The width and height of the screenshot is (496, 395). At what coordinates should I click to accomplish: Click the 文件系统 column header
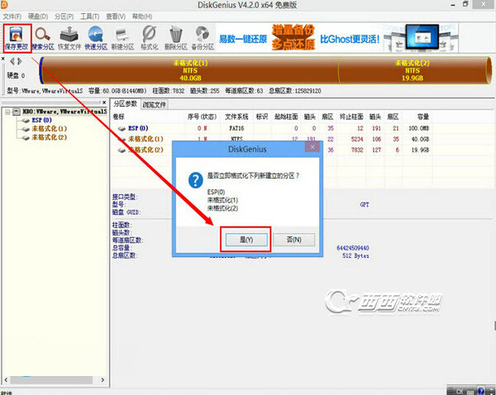tap(236, 117)
